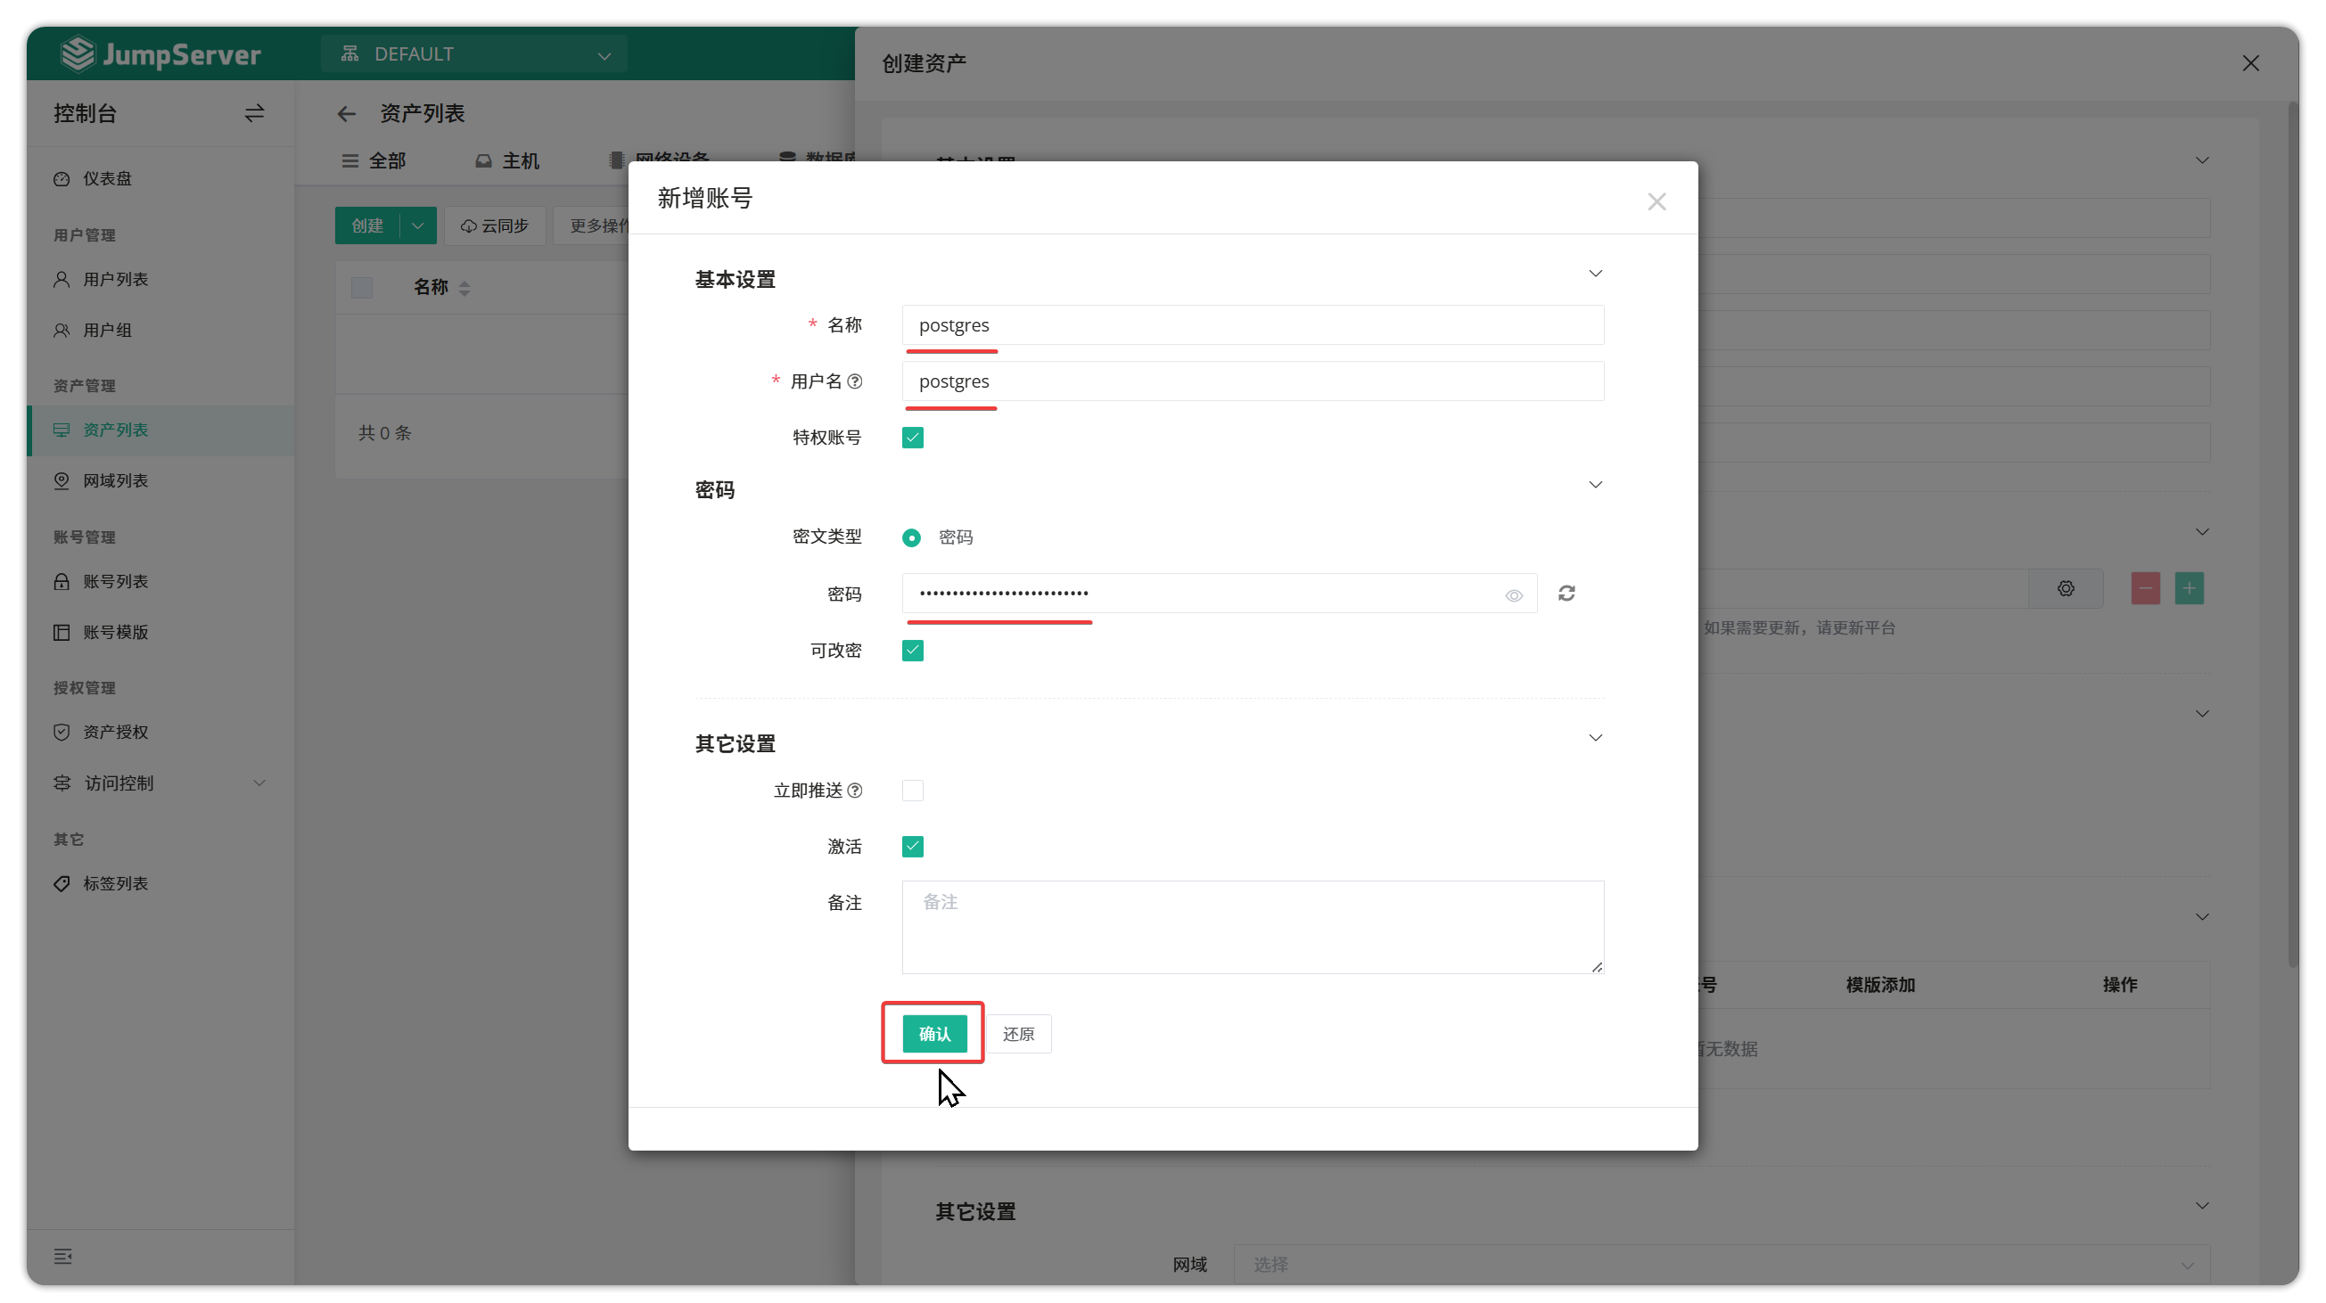This screenshot has height=1303, width=2326.
Task: Click the green confirm button
Action: tap(934, 1033)
